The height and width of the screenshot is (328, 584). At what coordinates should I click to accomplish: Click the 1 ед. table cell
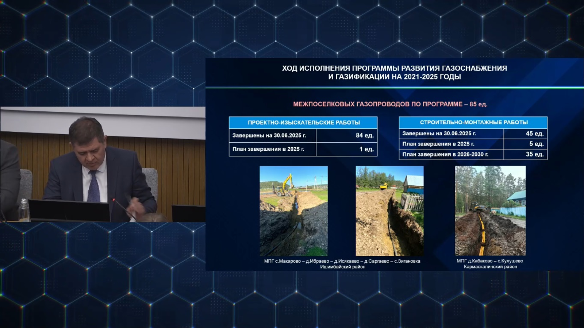(347, 149)
